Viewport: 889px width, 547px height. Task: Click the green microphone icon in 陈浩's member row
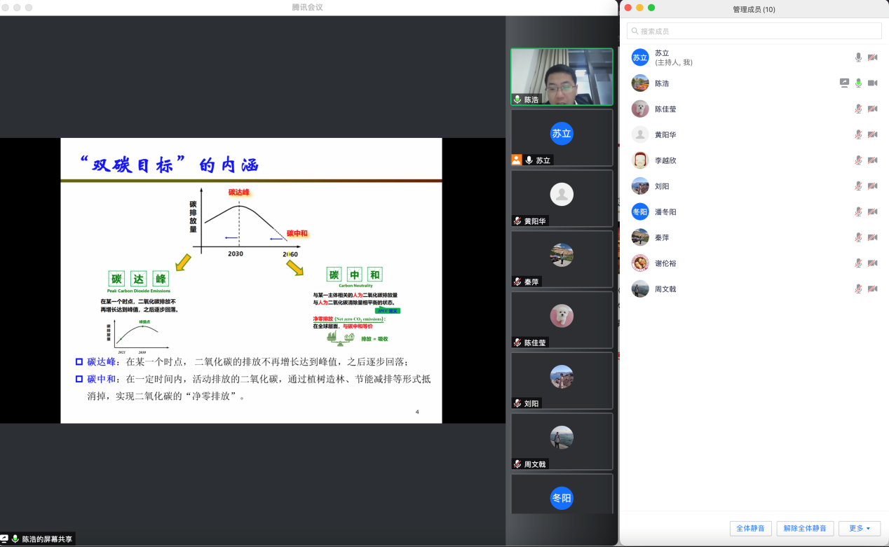coord(858,83)
